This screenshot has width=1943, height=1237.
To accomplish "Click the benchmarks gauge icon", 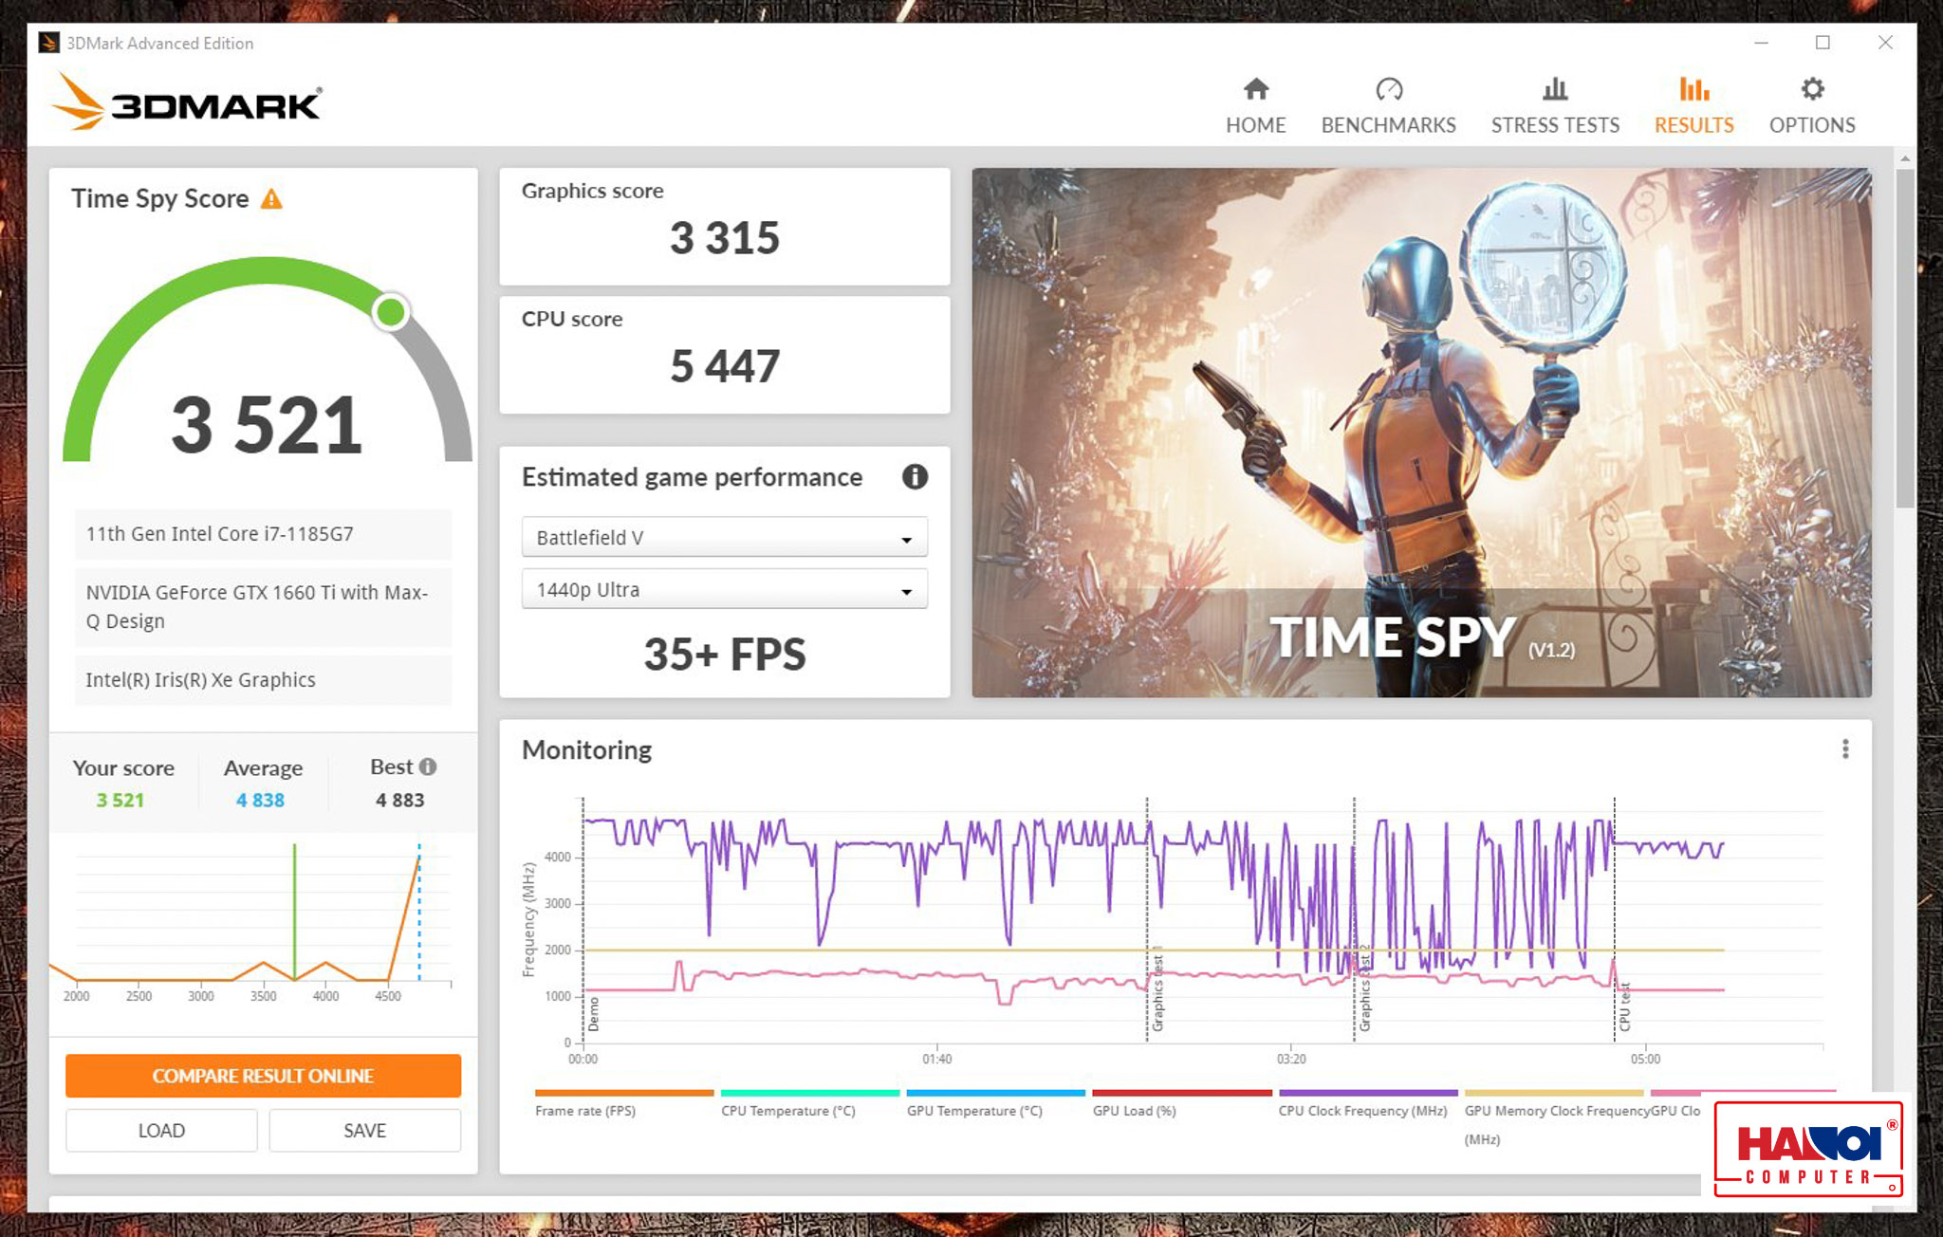I will 1389,89.
